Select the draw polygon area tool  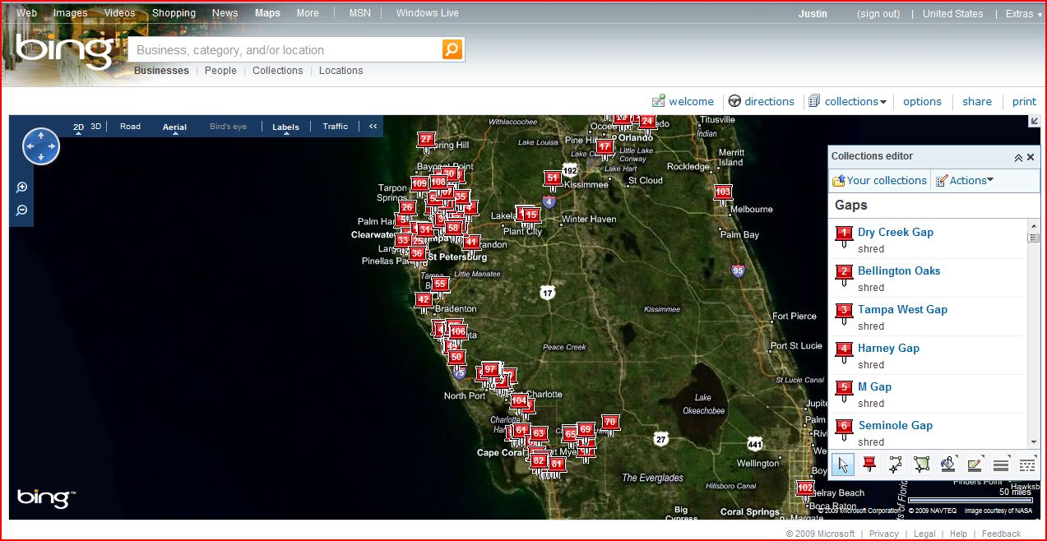coord(921,465)
